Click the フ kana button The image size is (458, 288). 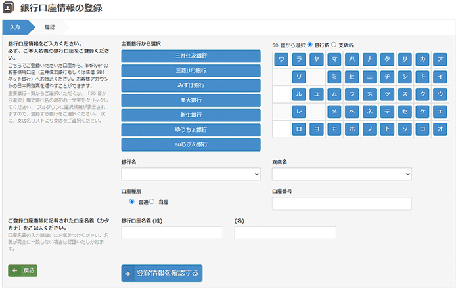coord(352,94)
